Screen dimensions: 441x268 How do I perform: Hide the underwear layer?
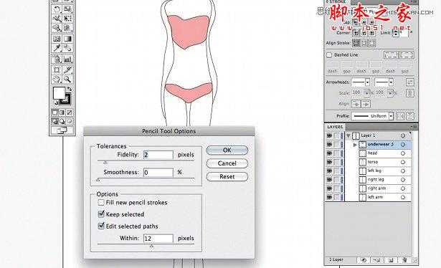coord(329,145)
